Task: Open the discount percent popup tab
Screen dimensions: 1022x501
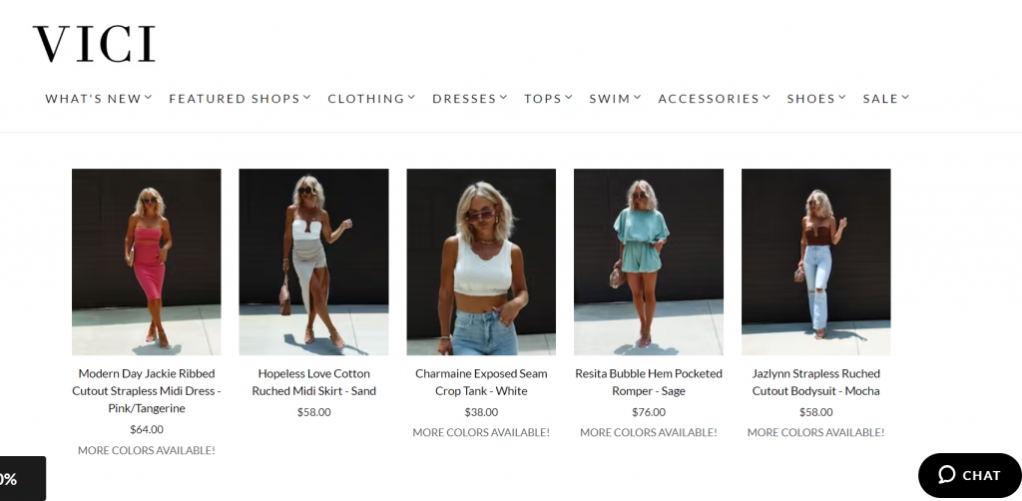Action: click(22, 479)
